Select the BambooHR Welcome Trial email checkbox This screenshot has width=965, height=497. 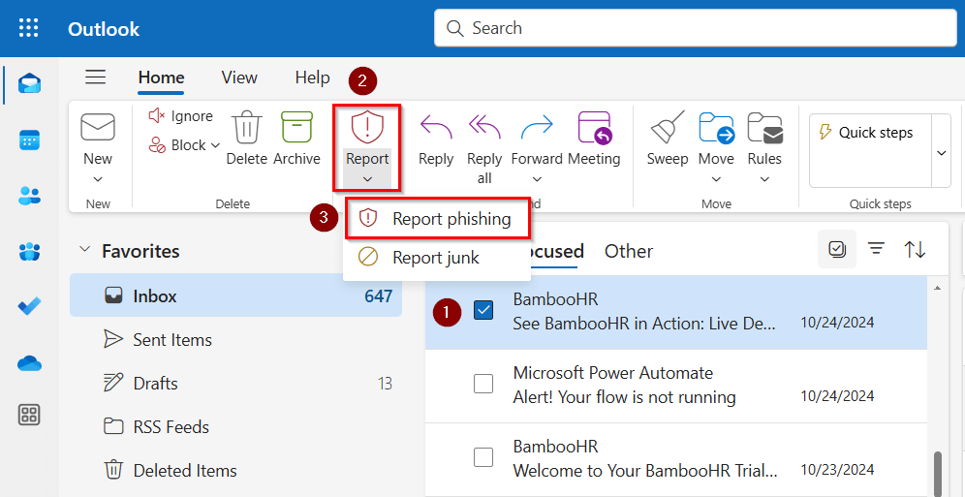coord(483,457)
